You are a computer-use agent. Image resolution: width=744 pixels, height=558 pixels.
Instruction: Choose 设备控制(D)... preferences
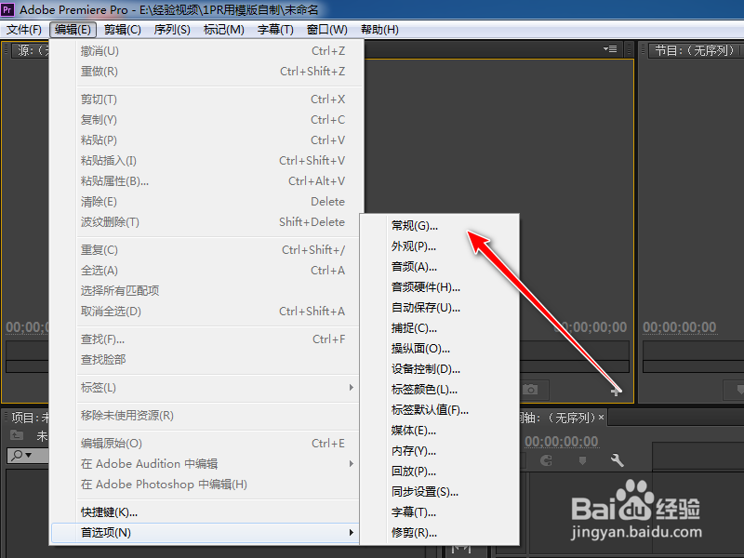(x=439, y=369)
